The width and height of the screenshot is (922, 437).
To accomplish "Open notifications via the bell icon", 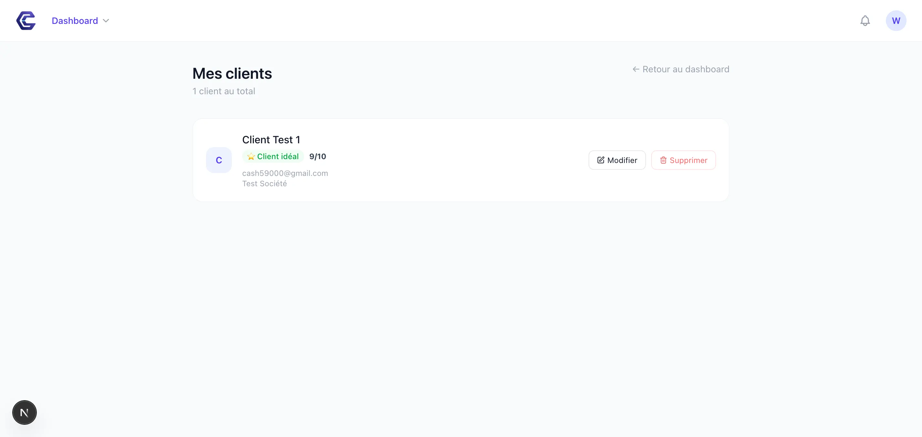I will [865, 20].
